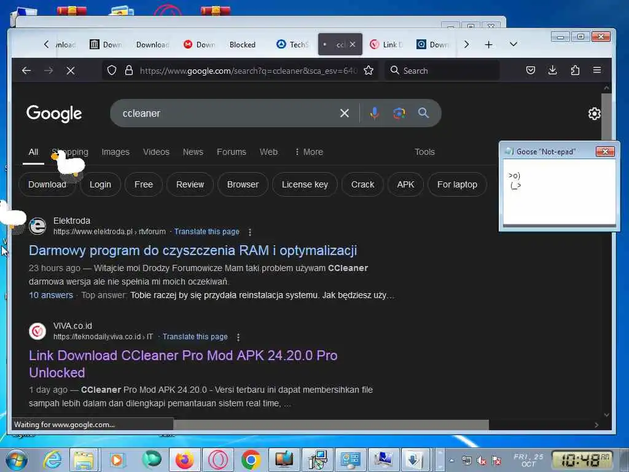Open Link Download CCleaner Pro Mod APK result
The image size is (629, 472).
click(183, 364)
